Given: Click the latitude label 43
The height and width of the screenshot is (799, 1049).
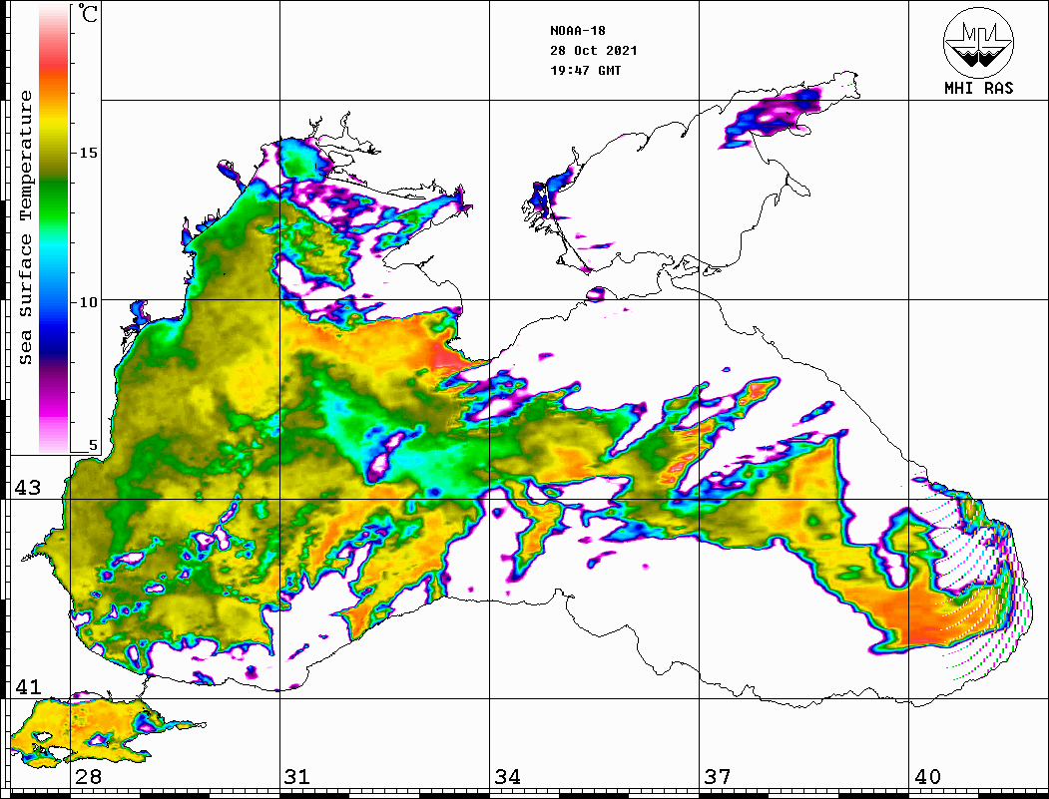Looking at the screenshot, I should click(x=27, y=488).
